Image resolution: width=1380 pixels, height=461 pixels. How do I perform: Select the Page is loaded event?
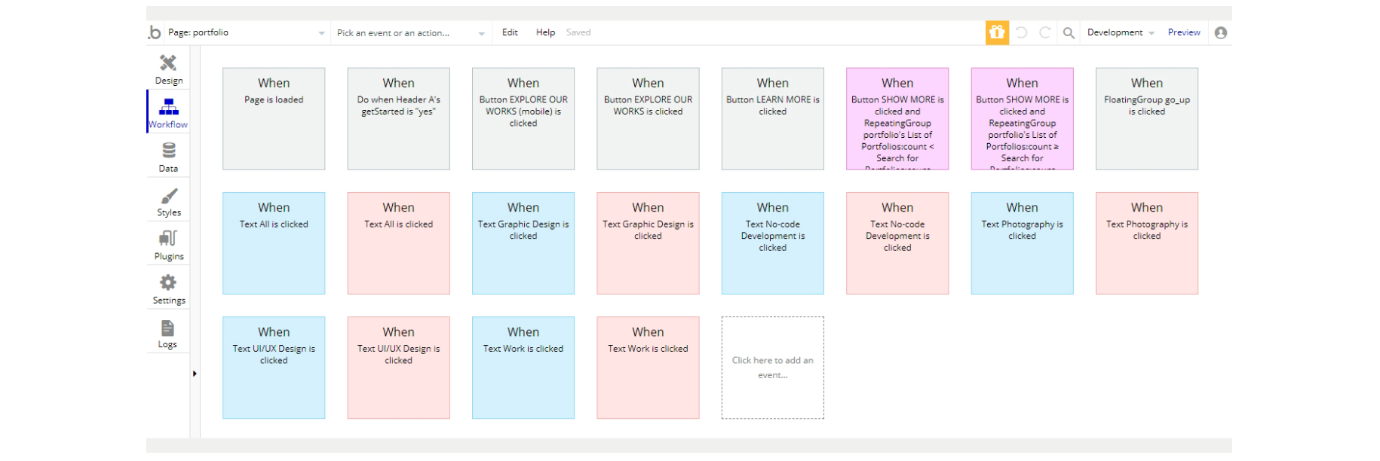[274, 119]
